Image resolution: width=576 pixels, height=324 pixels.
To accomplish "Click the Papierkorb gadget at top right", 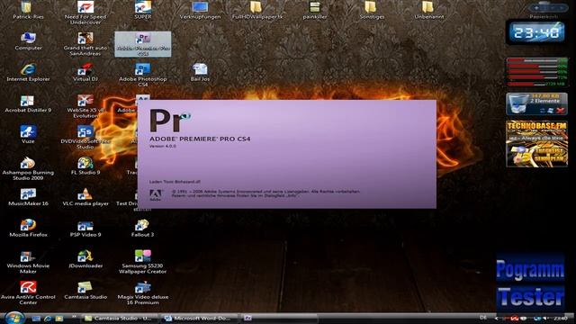I will click(544, 10).
